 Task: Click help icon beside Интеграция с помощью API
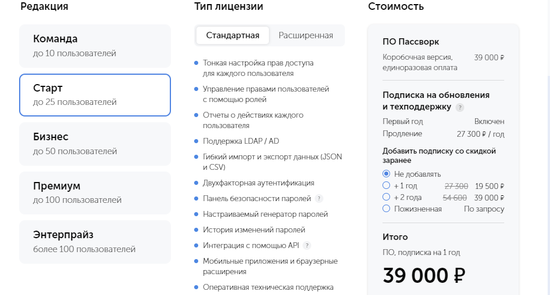click(x=307, y=245)
